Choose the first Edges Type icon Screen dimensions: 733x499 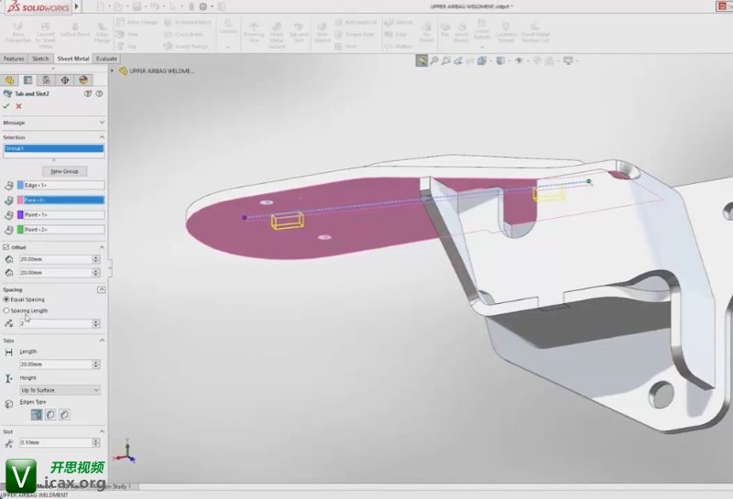click(37, 415)
